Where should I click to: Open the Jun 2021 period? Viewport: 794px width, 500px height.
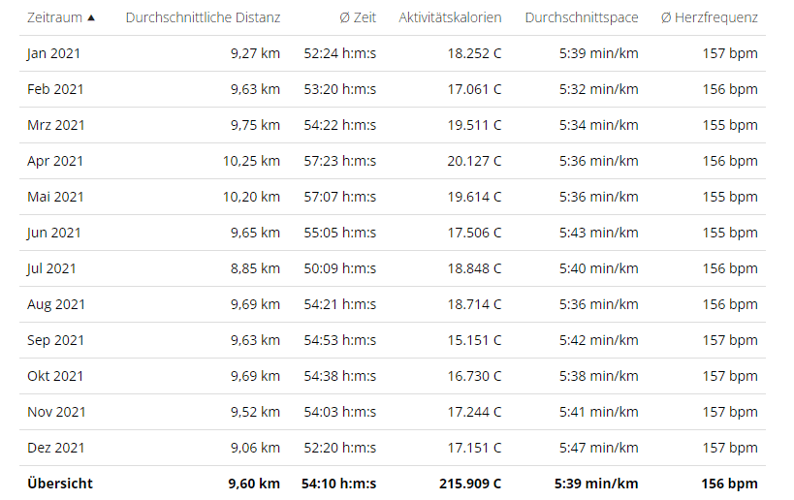click(54, 233)
